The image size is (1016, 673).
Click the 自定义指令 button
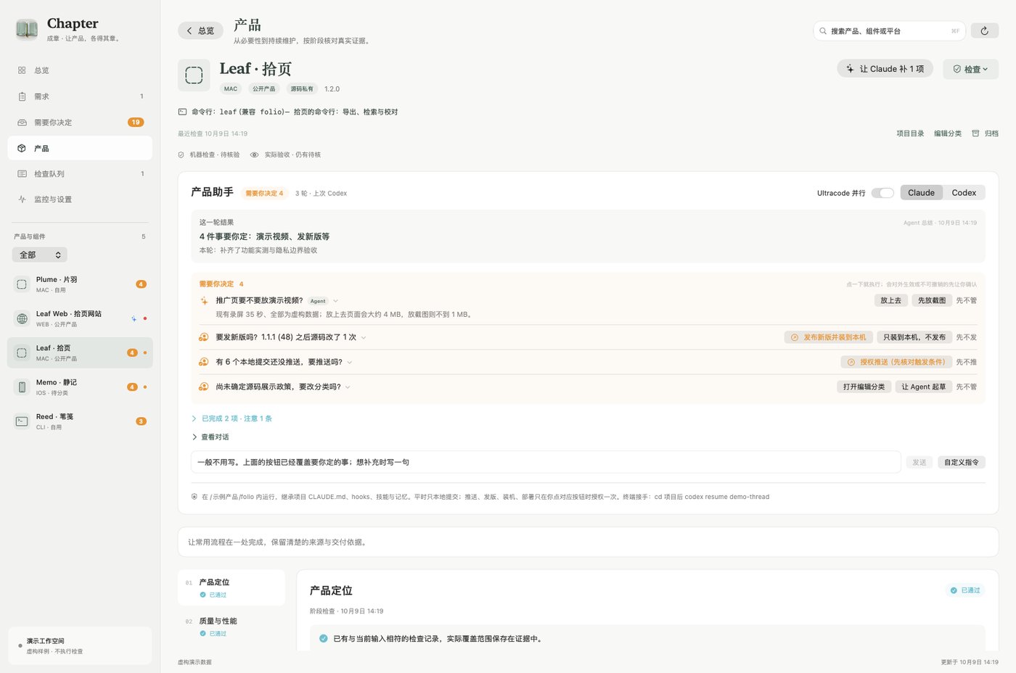[961, 462]
